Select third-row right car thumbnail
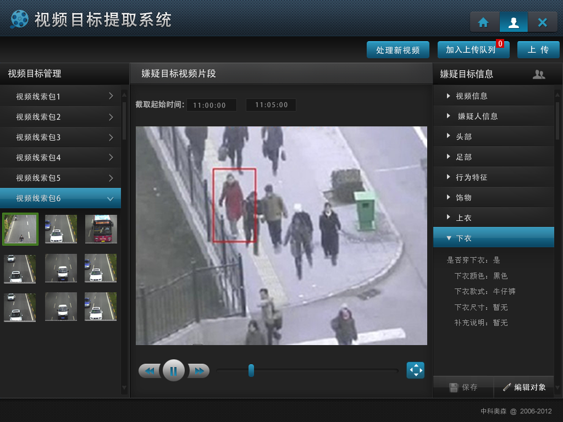 pyautogui.click(x=101, y=307)
